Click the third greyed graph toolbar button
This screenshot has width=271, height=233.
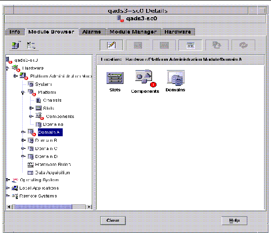tap(164, 45)
